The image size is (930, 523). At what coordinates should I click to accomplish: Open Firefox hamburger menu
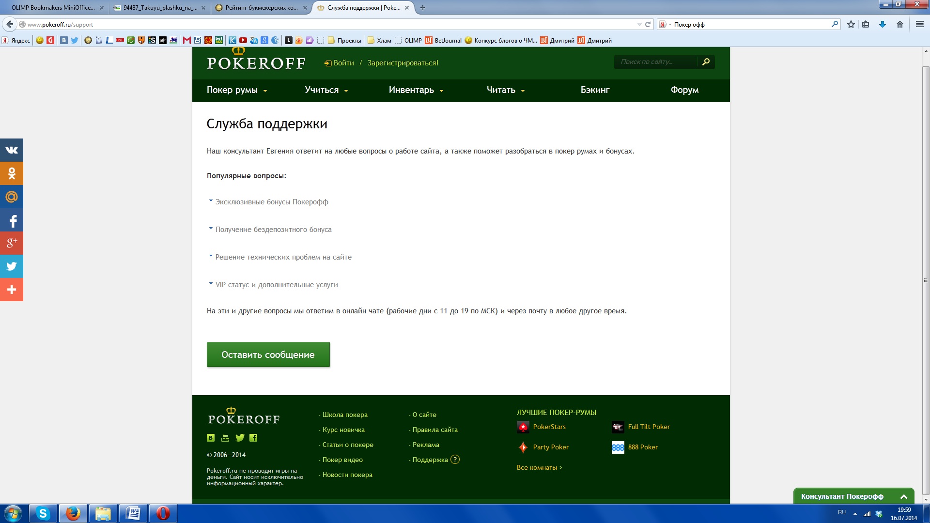(x=920, y=24)
